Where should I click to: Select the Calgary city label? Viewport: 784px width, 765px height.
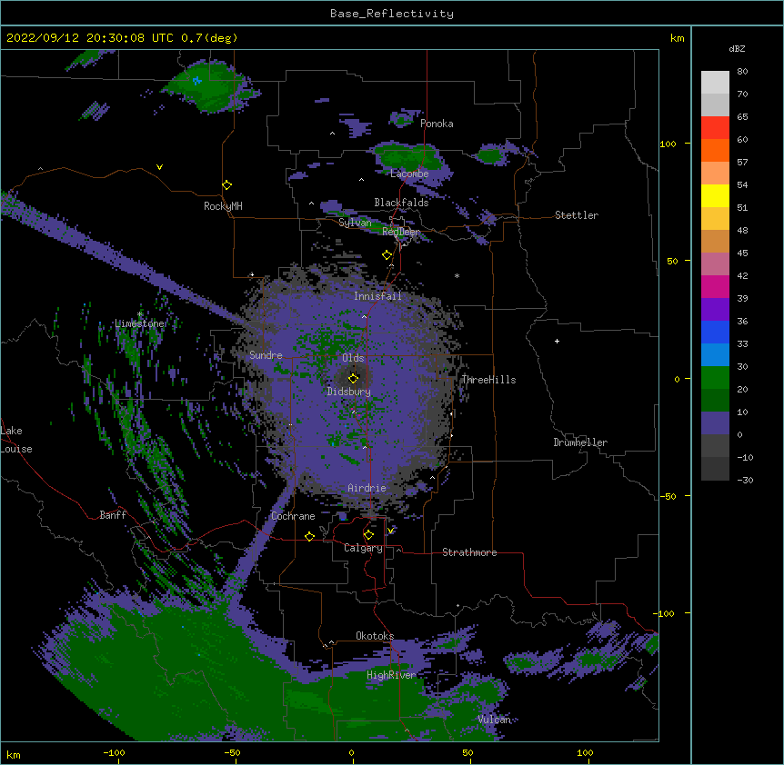(x=363, y=548)
